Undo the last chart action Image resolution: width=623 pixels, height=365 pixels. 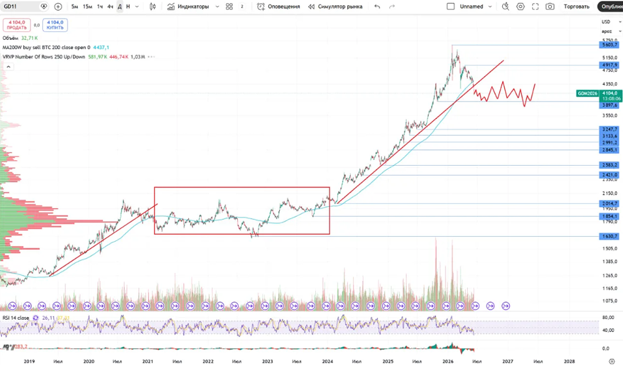pyautogui.click(x=377, y=6)
